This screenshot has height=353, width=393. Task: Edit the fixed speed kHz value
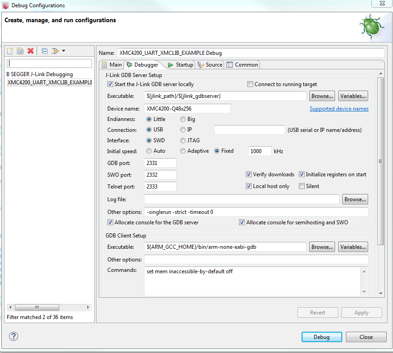pos(260,151)
